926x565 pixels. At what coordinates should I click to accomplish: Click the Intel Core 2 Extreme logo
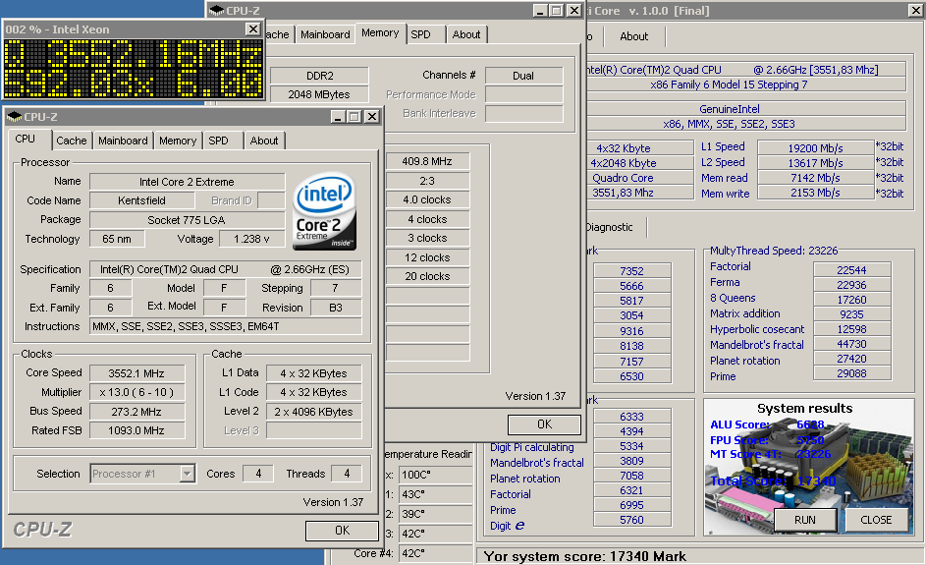[x=325, y=211]
